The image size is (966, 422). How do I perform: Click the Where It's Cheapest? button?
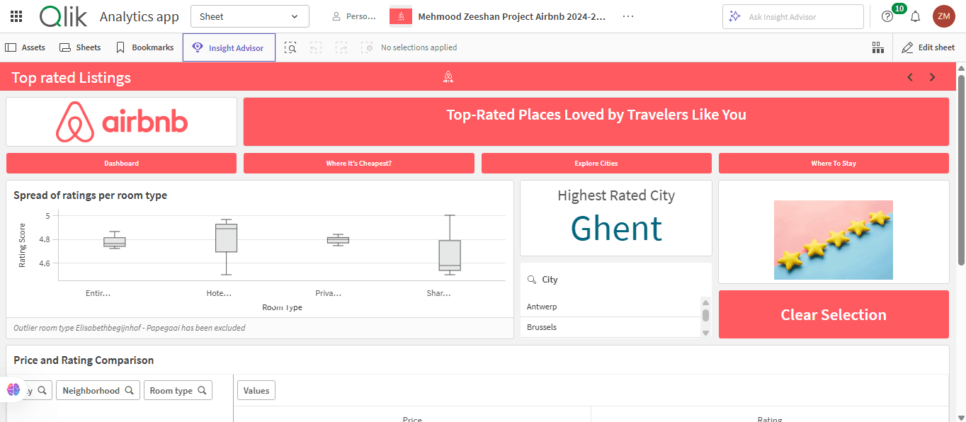359,163
